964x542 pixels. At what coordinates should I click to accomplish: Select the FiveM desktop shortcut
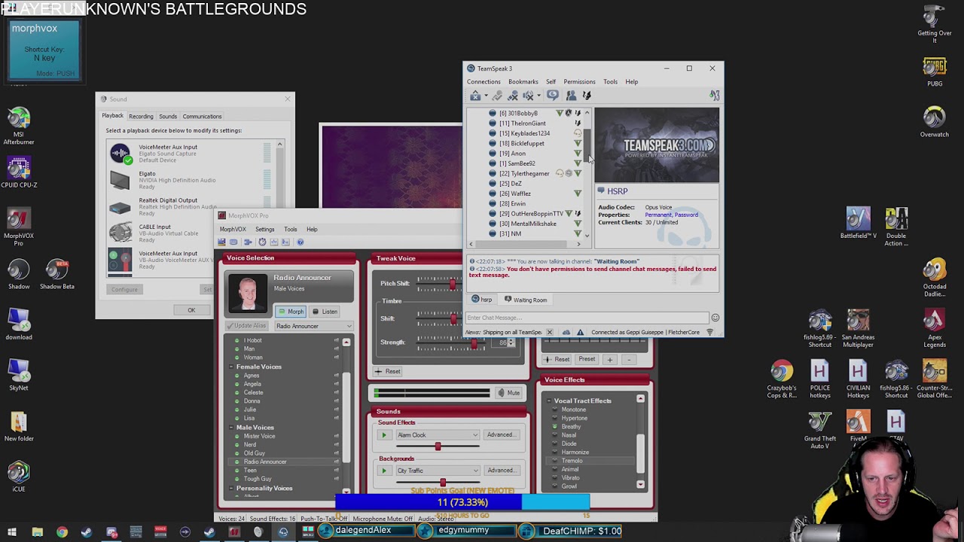pos(858,425)
